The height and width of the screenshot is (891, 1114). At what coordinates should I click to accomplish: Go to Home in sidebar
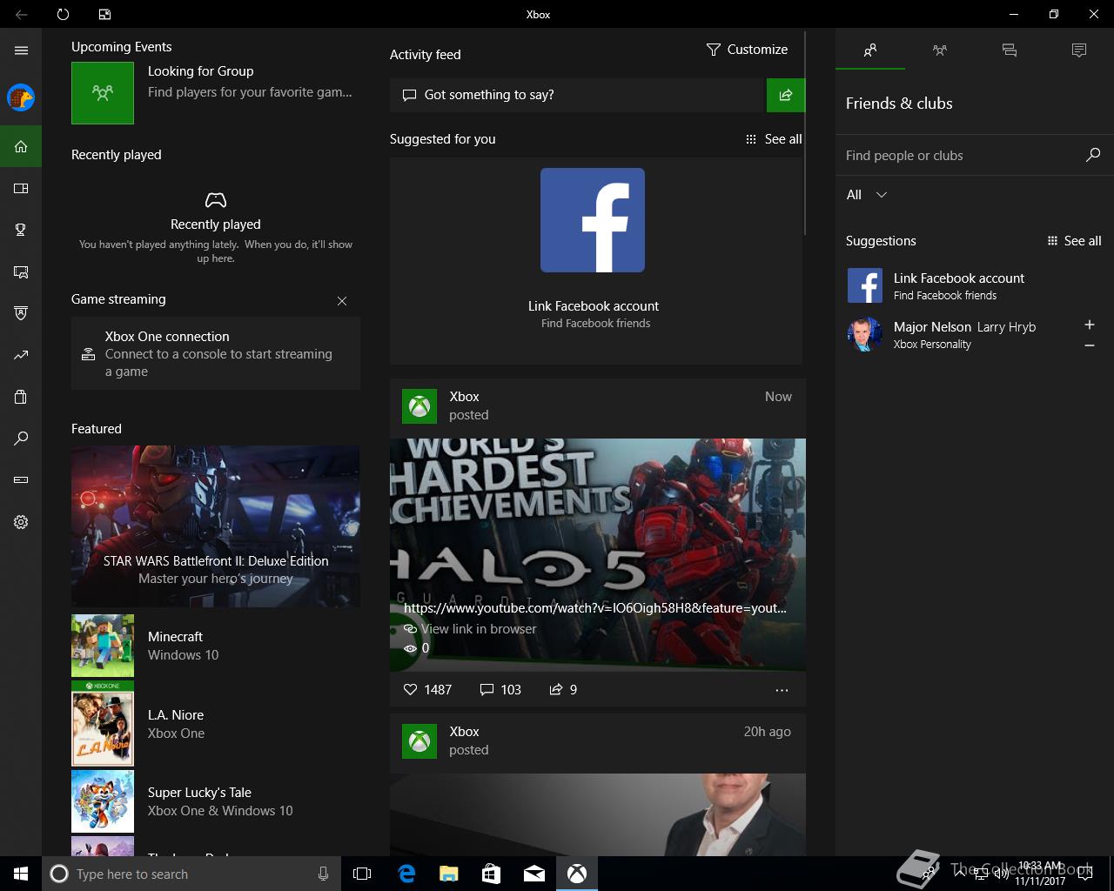click(x=21, y=146)
